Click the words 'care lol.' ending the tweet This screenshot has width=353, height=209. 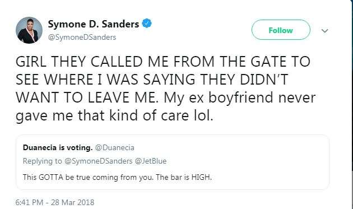click(x=187, y=115)
